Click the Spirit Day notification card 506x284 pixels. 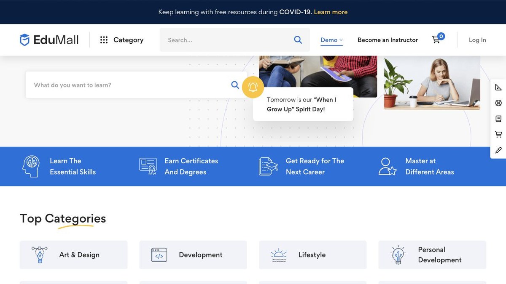pos(303,104)
